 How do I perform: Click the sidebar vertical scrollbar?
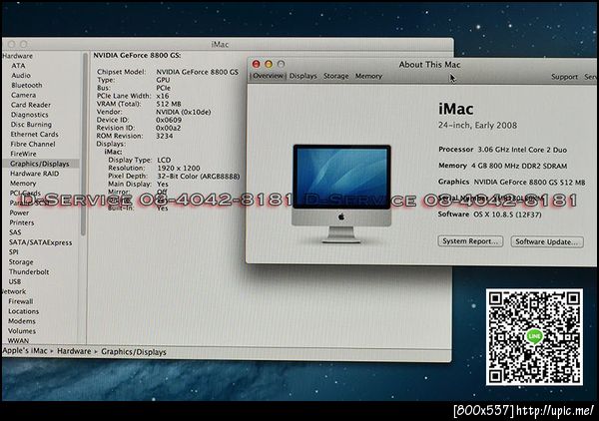click(x=84, y=145)
